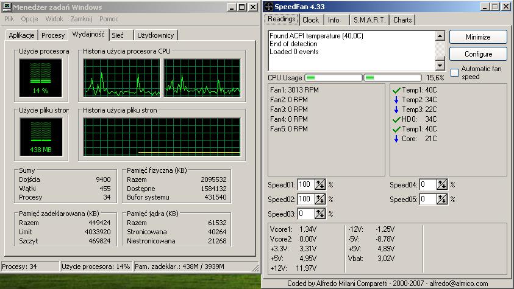
Task: Click the Configure button
Action: tap(478, 54)
